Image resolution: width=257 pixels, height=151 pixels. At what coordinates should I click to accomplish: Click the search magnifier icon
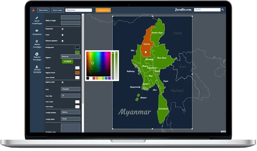tap(223, 10)
